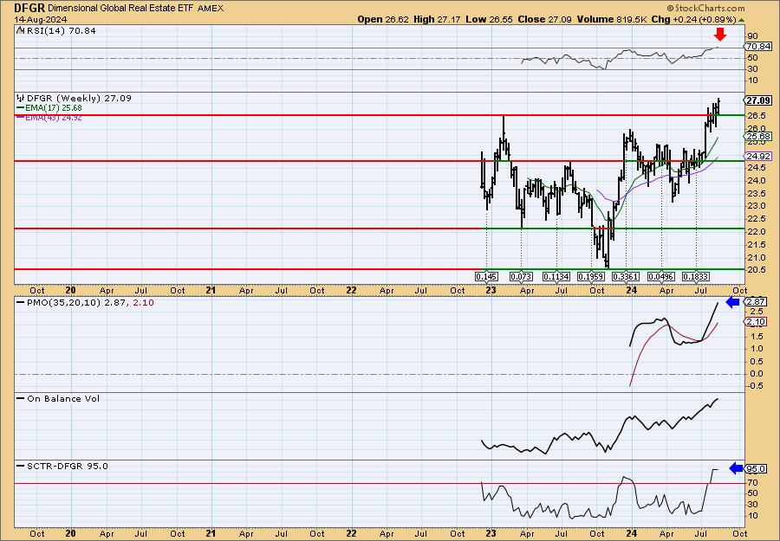Click the RSI(14) indicator icon

[x=20, y=30]
